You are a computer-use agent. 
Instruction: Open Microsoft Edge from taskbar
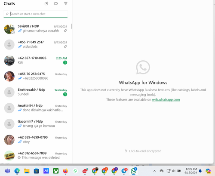click(17, 171)
